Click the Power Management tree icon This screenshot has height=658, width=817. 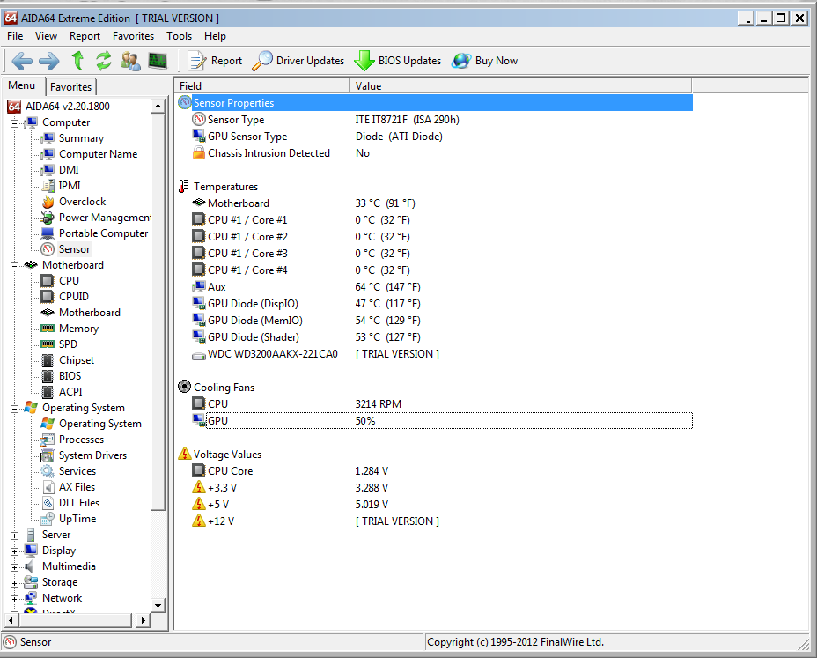(48, 218)
